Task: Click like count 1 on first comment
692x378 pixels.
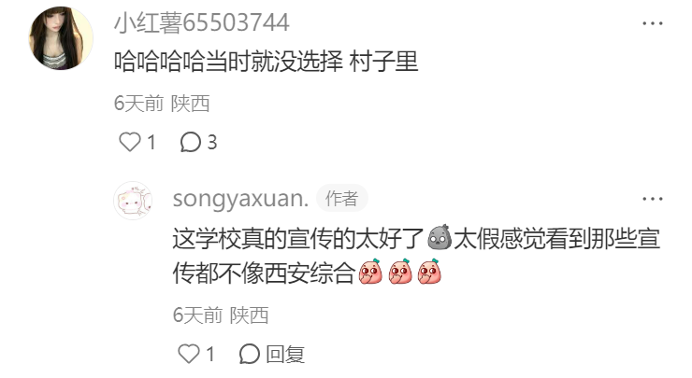Action: [x=151, y=142]
